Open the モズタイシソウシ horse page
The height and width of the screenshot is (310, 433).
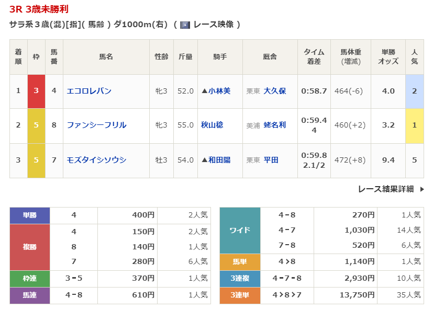coord(96,160)
